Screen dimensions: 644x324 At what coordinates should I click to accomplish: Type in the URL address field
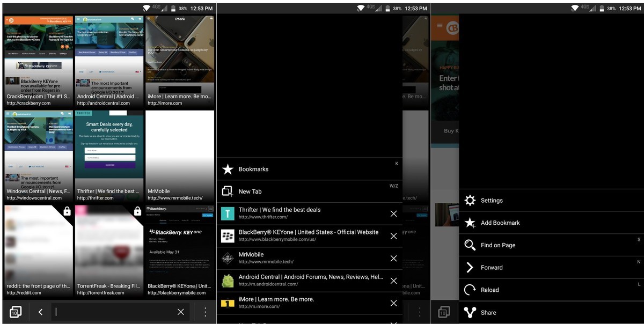coord(113,312)
